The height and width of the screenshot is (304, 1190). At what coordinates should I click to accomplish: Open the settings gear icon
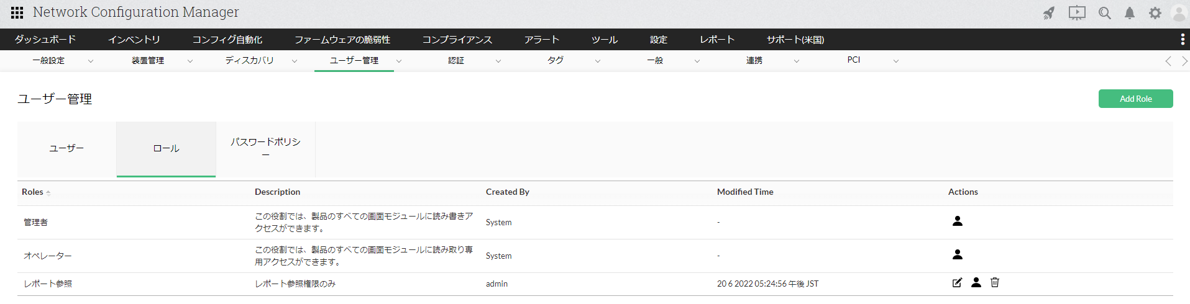click(x=1155, y=13)
